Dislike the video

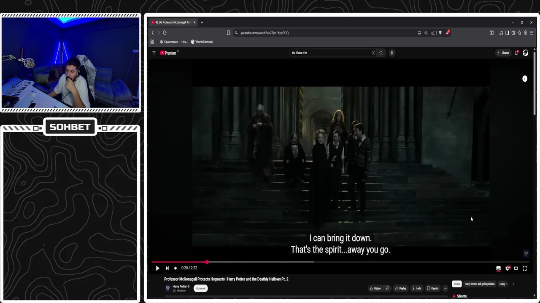click(387, 288)
